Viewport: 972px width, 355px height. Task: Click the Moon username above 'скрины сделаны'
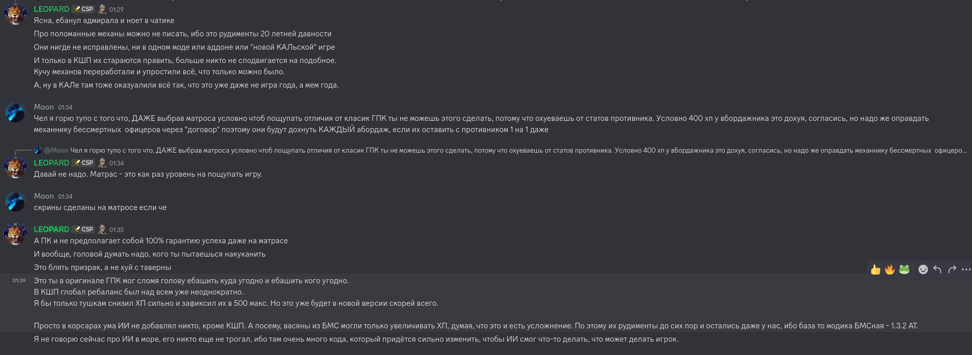(44, 196)
